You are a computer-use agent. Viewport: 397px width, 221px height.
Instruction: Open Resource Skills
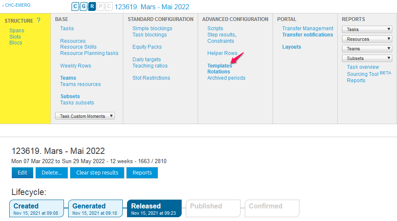click(x=78, y=47)
